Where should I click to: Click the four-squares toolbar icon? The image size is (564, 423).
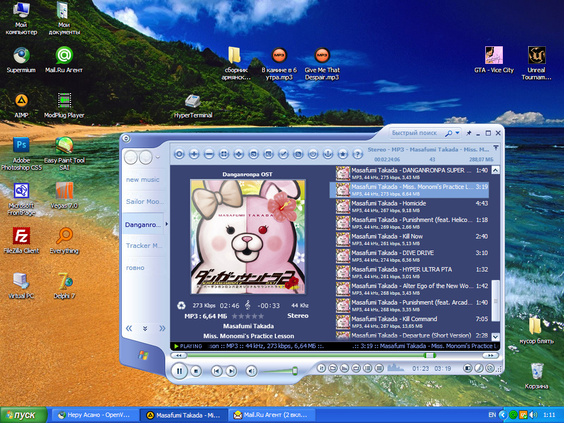click(x=224, y=154)
